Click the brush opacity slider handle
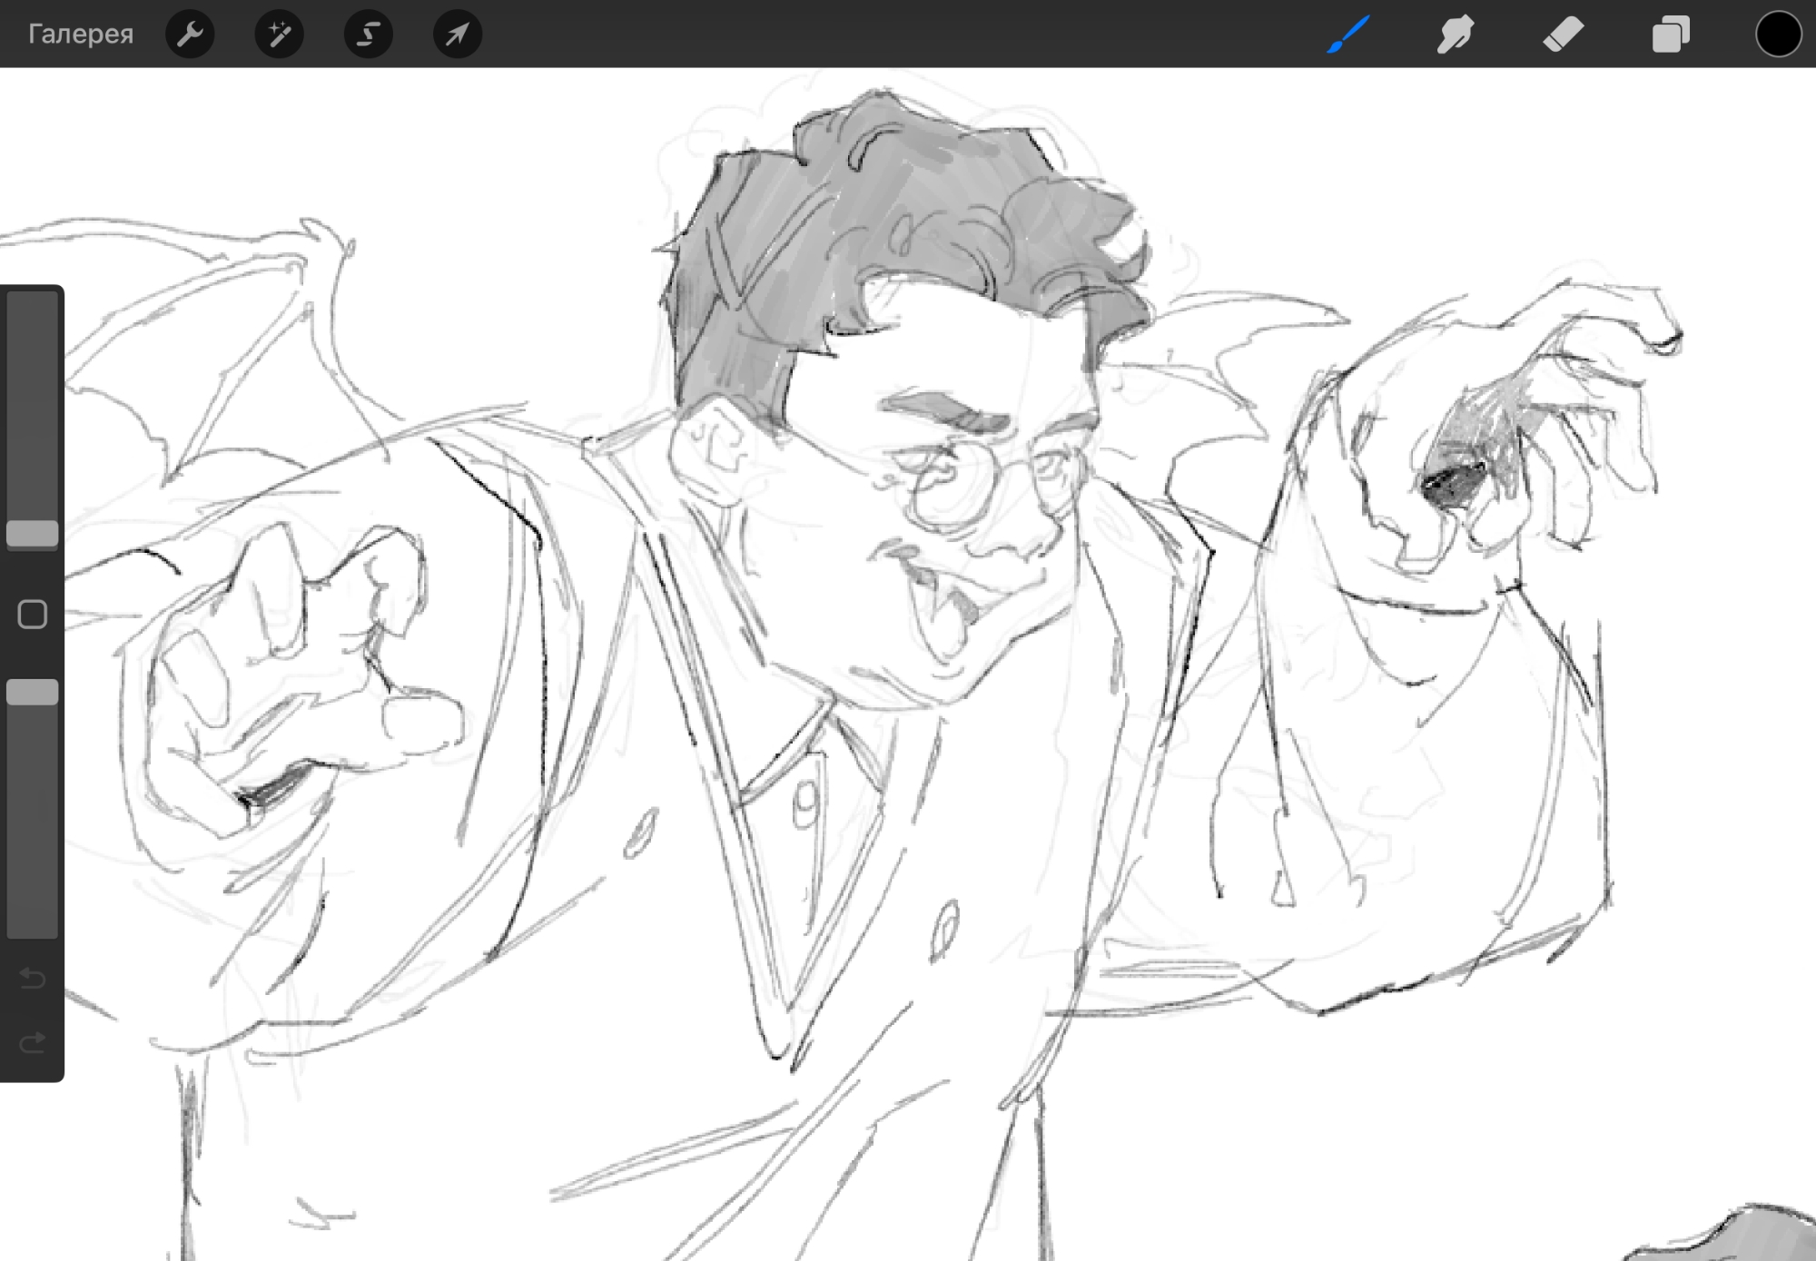Screen dimensions: 1816x1261 click(33, 692)
